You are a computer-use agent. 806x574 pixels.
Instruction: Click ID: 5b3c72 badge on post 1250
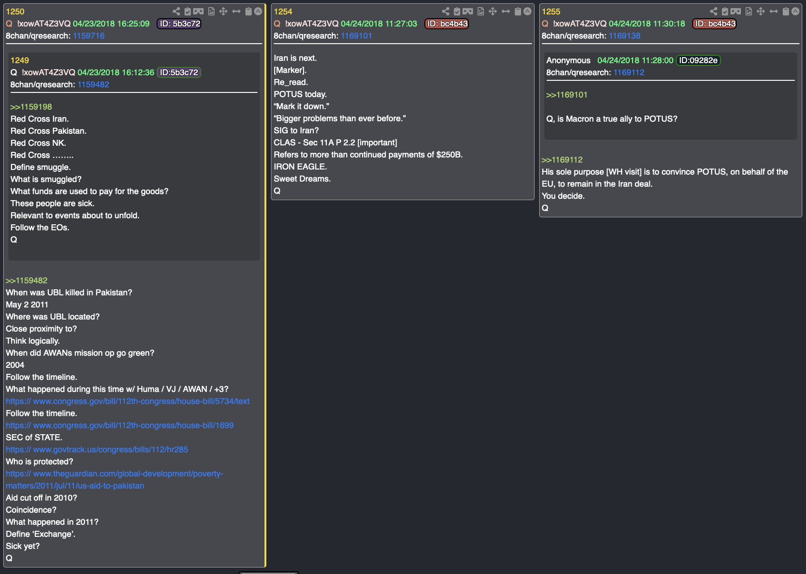click(x=179, y=24)
